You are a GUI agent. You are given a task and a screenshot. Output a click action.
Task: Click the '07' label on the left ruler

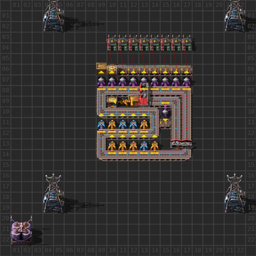coord(6,80)
